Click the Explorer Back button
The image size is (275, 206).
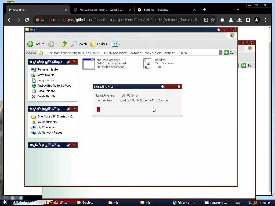[x=34, y=44]
